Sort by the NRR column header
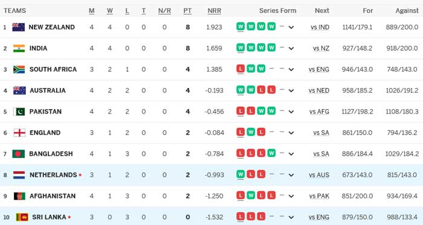The image size is (423, 225). pos(215,11)
